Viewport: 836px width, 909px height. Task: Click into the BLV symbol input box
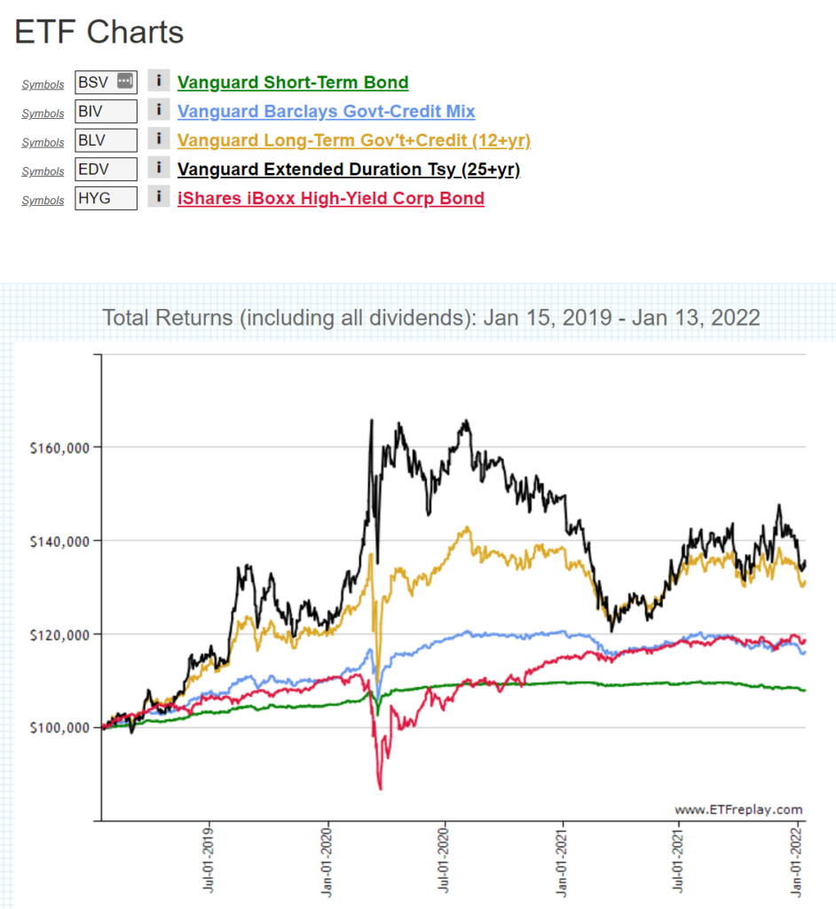click(106, 140)
